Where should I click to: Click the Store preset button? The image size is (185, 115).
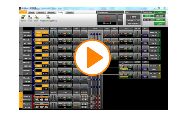coord(120,20)
